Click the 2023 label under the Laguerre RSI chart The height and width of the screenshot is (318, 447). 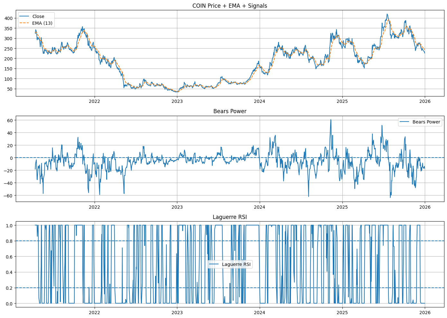(x=177, y=313)
